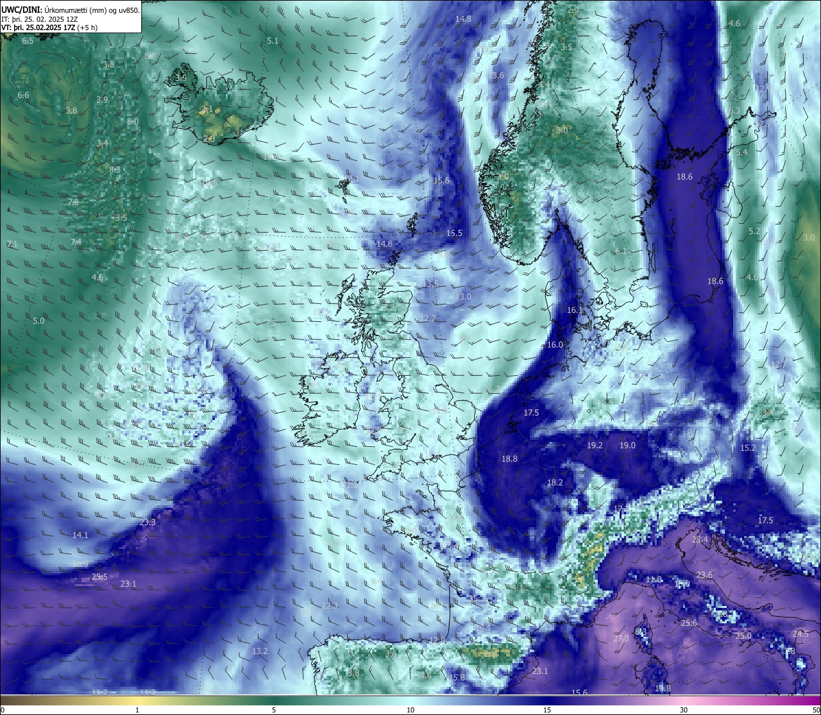
Task: Click the 25.6 value label
Action: click(689, 623)
